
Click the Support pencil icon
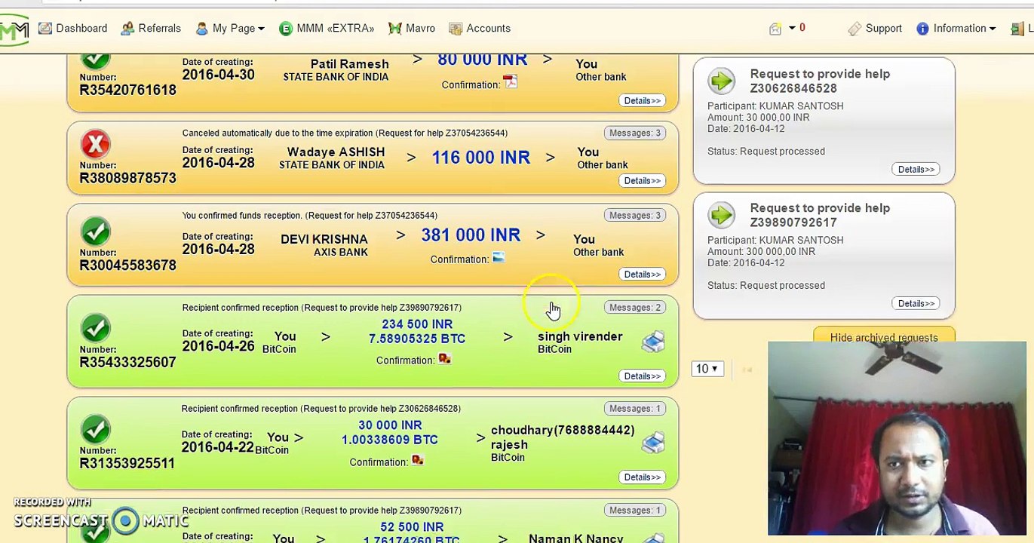855,29
